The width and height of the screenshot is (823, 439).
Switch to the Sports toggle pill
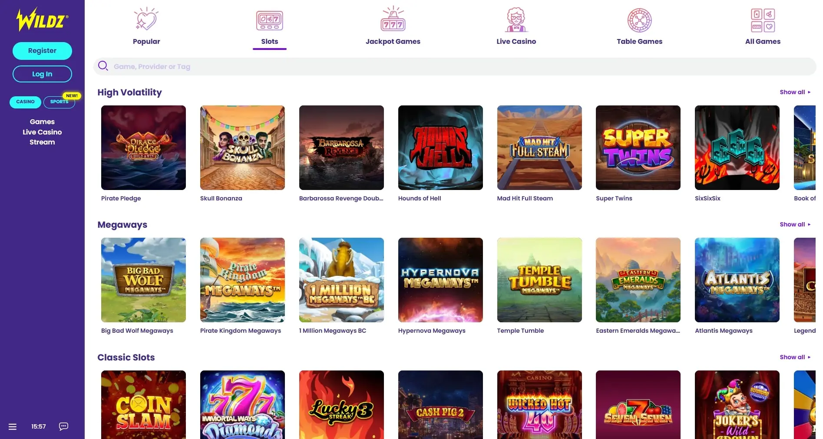pos(59,102)
